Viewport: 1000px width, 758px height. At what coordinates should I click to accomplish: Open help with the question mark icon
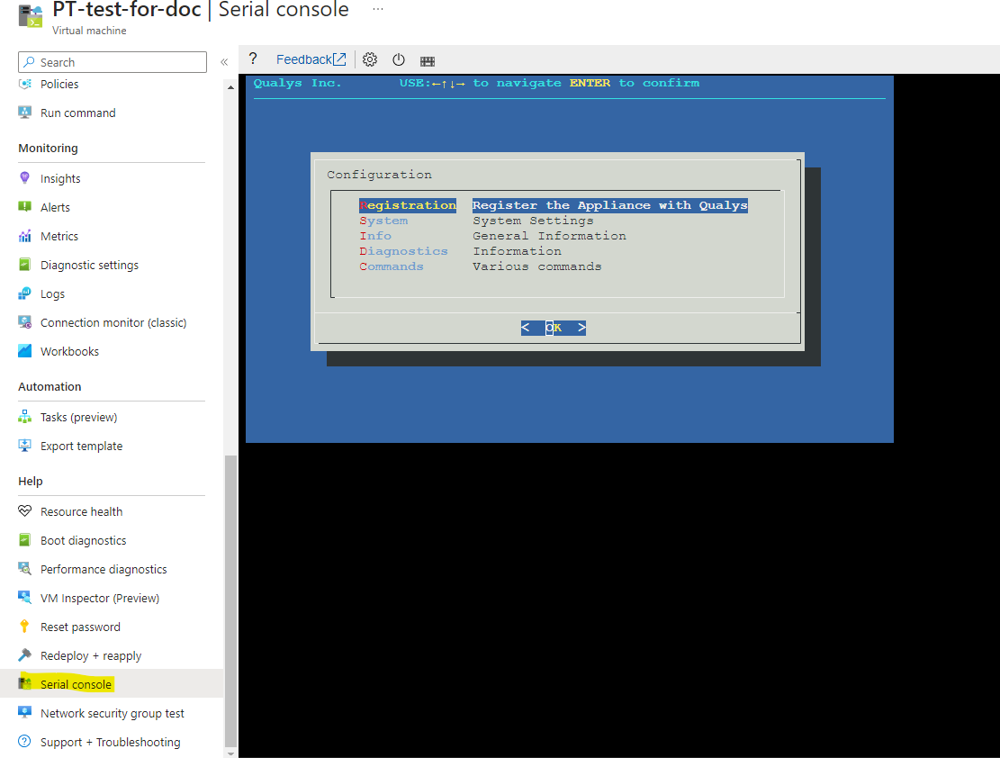(x=253, y=59)
